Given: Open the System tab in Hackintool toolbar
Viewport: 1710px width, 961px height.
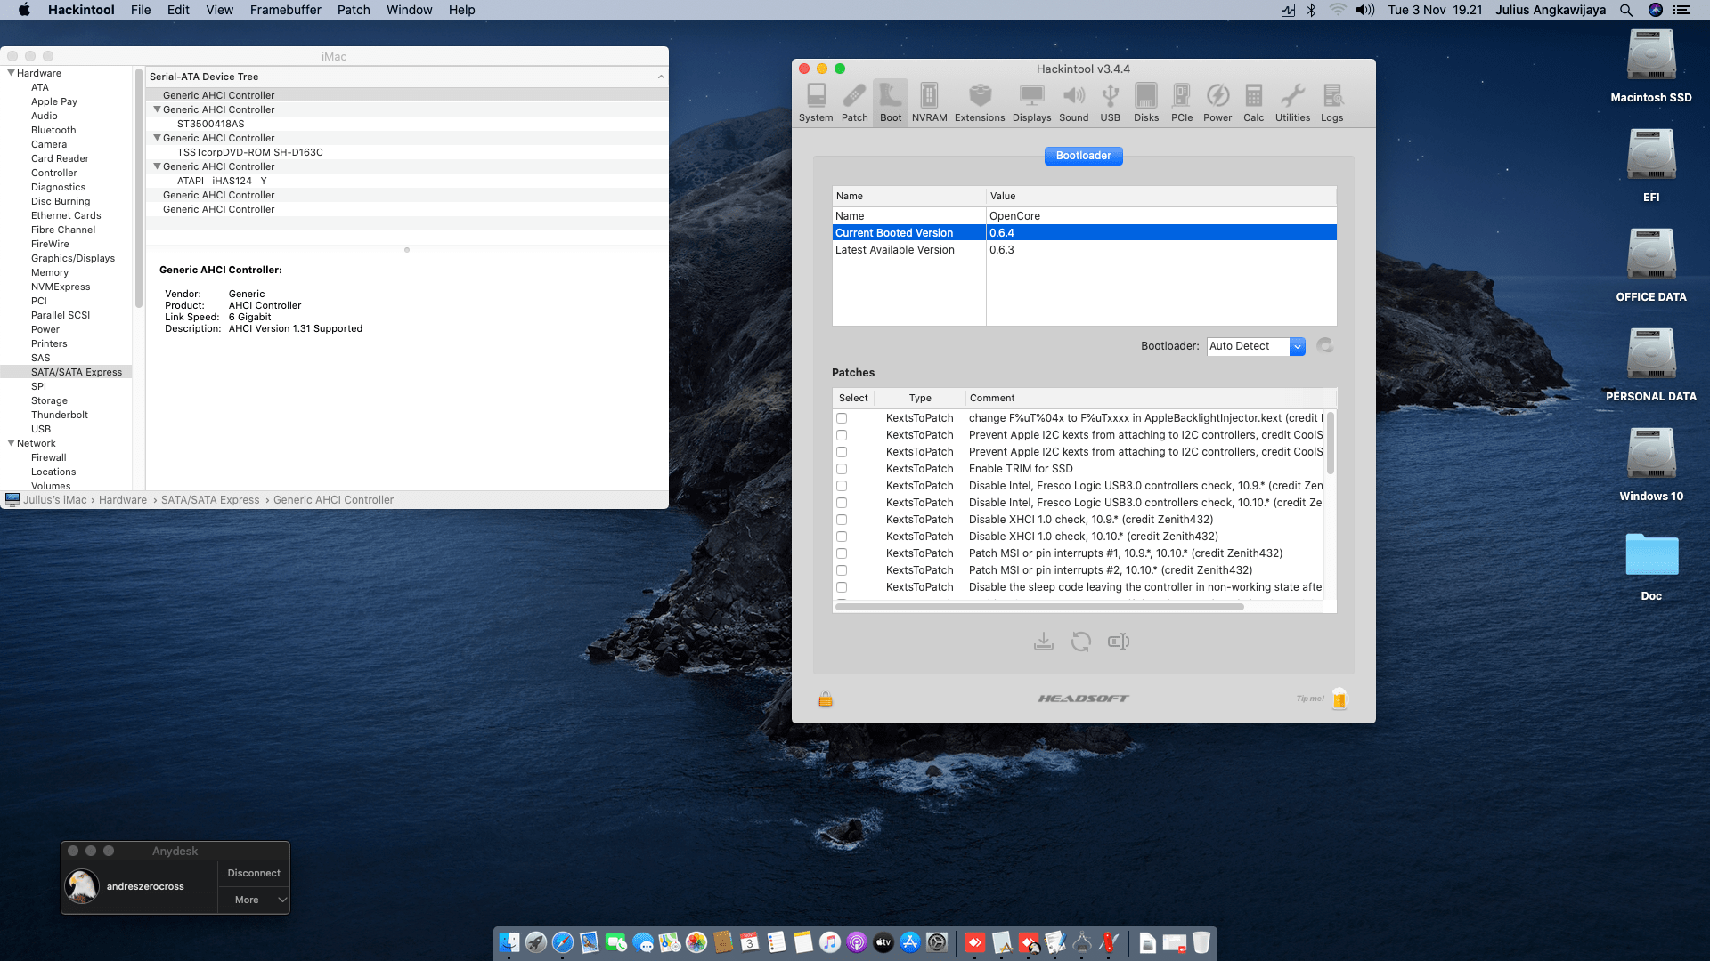Looking at the screenshot, I should pos(815,102).
